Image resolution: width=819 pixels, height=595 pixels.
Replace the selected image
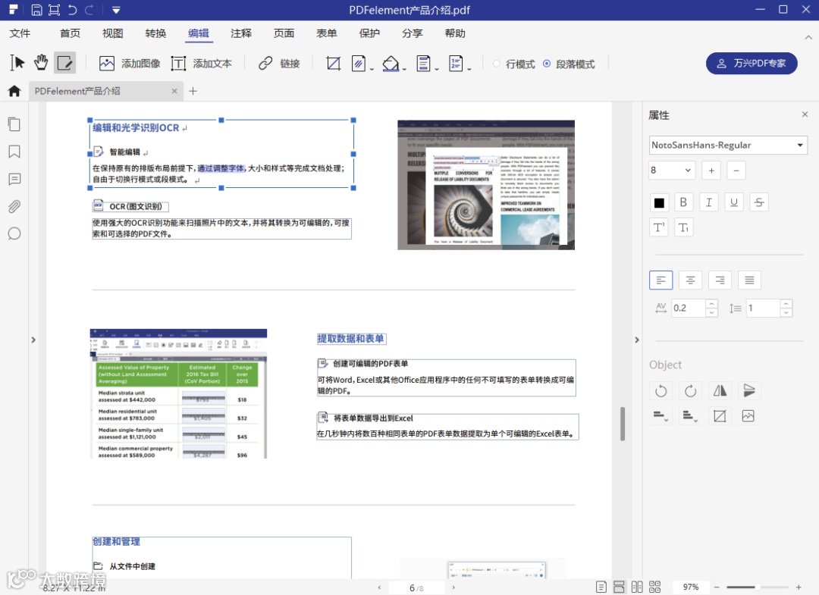[x=748, y=416]
